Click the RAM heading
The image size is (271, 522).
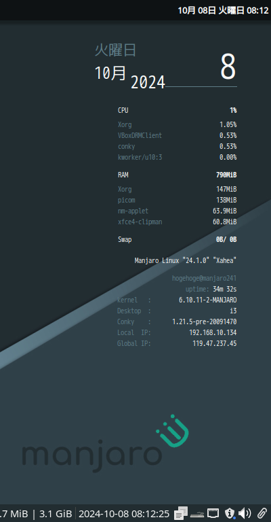(x=123, y=175)
